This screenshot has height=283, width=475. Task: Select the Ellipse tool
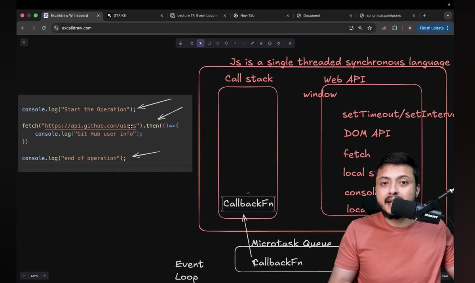coord(226,43)
